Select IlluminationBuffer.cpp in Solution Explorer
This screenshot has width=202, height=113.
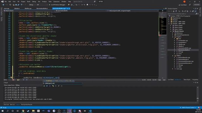click(185, 48)
